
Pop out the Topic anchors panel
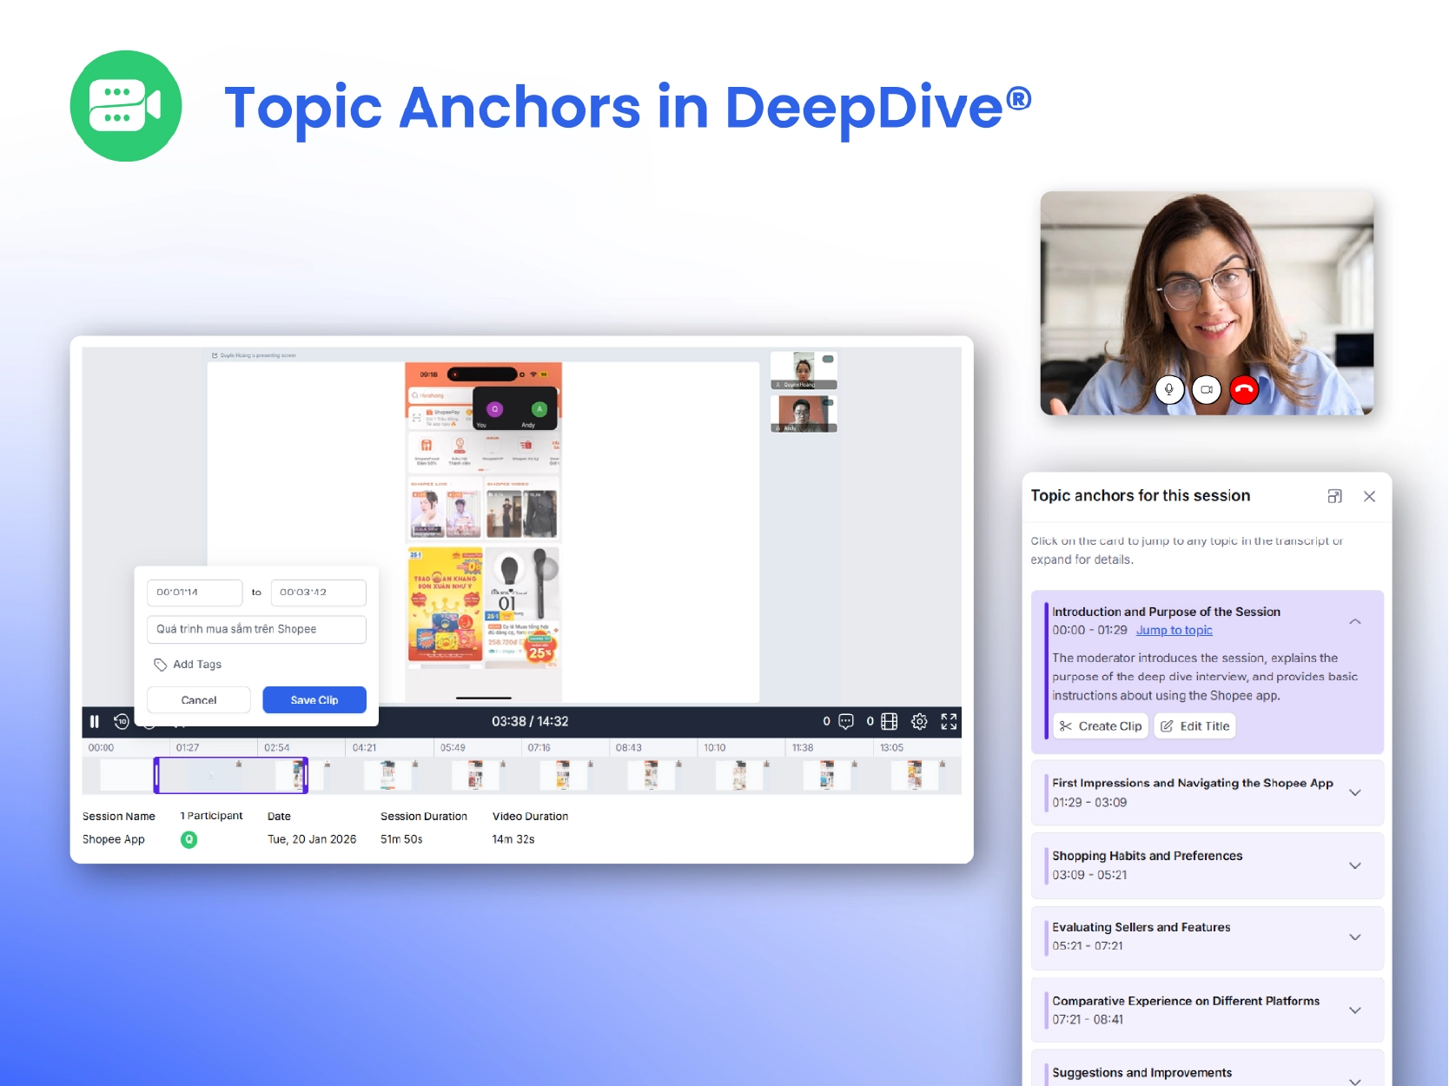coord(1335,496)
